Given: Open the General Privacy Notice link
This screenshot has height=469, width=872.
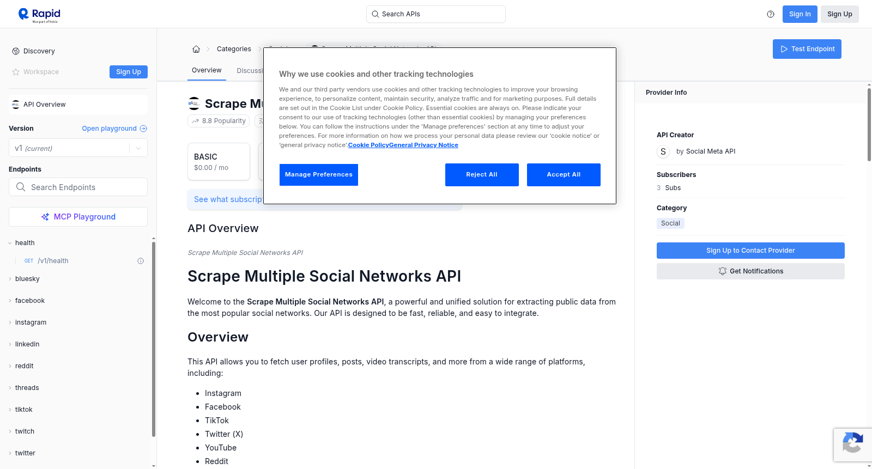Looking at the screenshot, I should point(423,145).
